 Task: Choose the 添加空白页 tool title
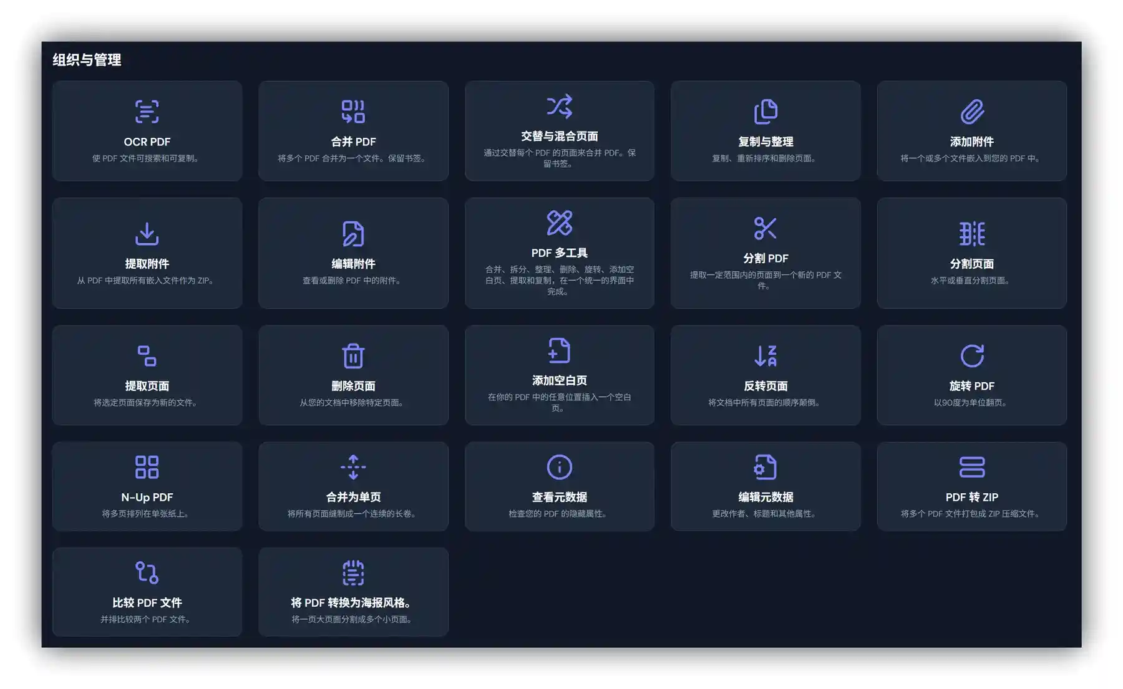coord(559,380)
